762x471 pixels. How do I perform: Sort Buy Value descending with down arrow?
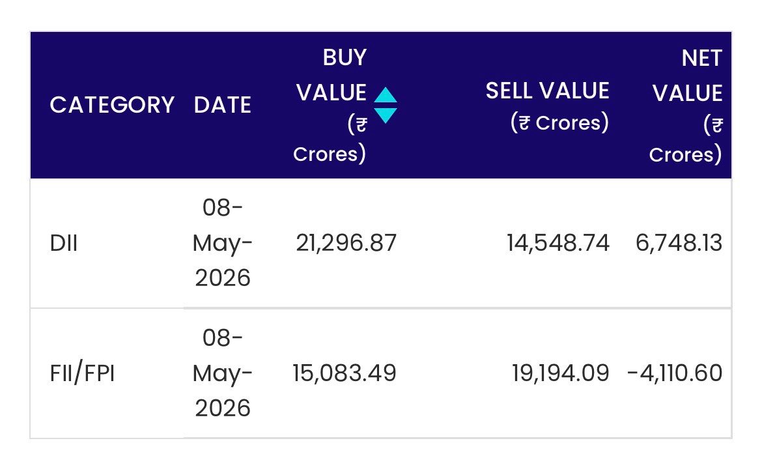[x=386, y=115]
